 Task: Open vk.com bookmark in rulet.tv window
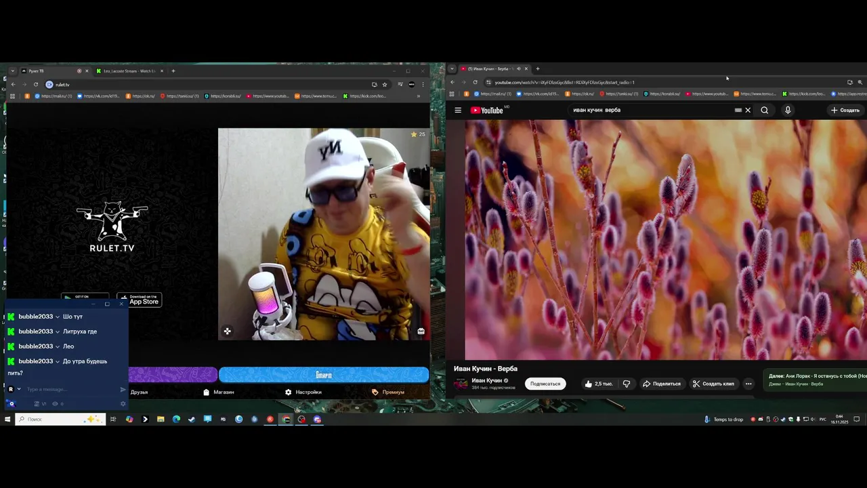98,96
